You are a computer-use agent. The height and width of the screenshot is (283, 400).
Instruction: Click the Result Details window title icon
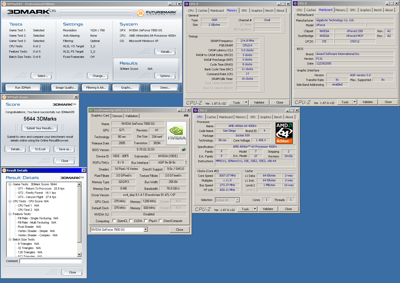(x=4, y=170)
